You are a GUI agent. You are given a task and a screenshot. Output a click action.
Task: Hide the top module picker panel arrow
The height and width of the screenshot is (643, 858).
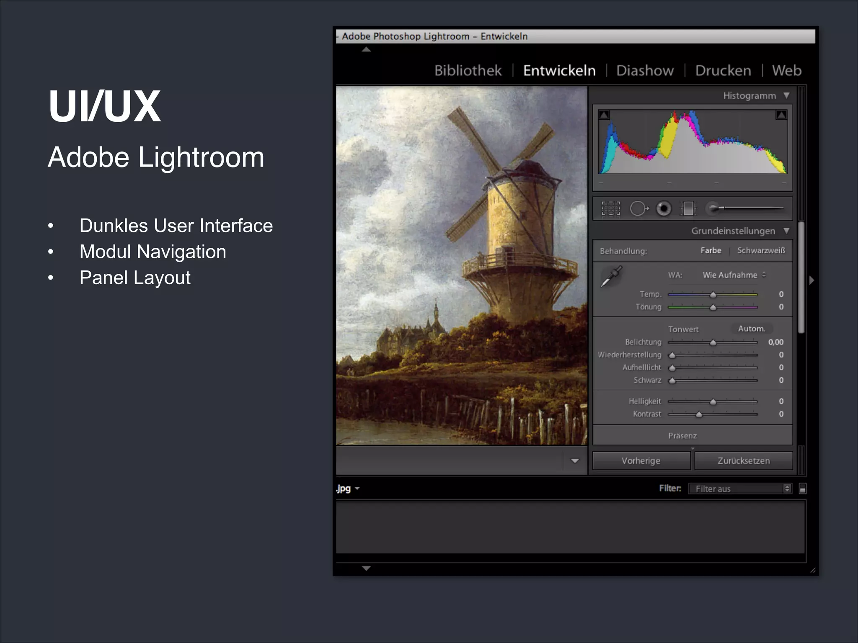click(x=366, y=49)
